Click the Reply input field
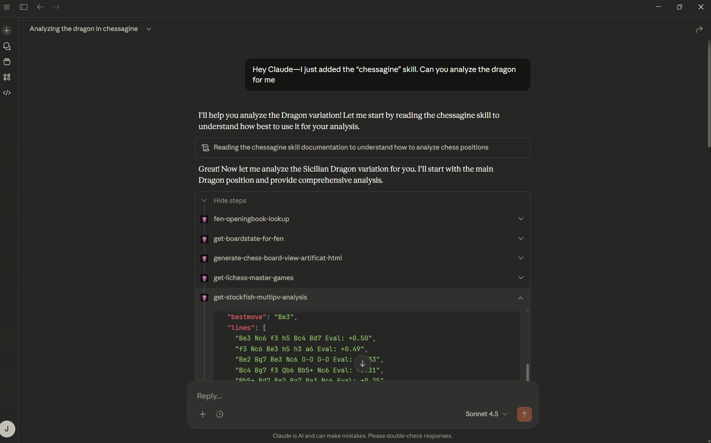 (x=362, y=396)
